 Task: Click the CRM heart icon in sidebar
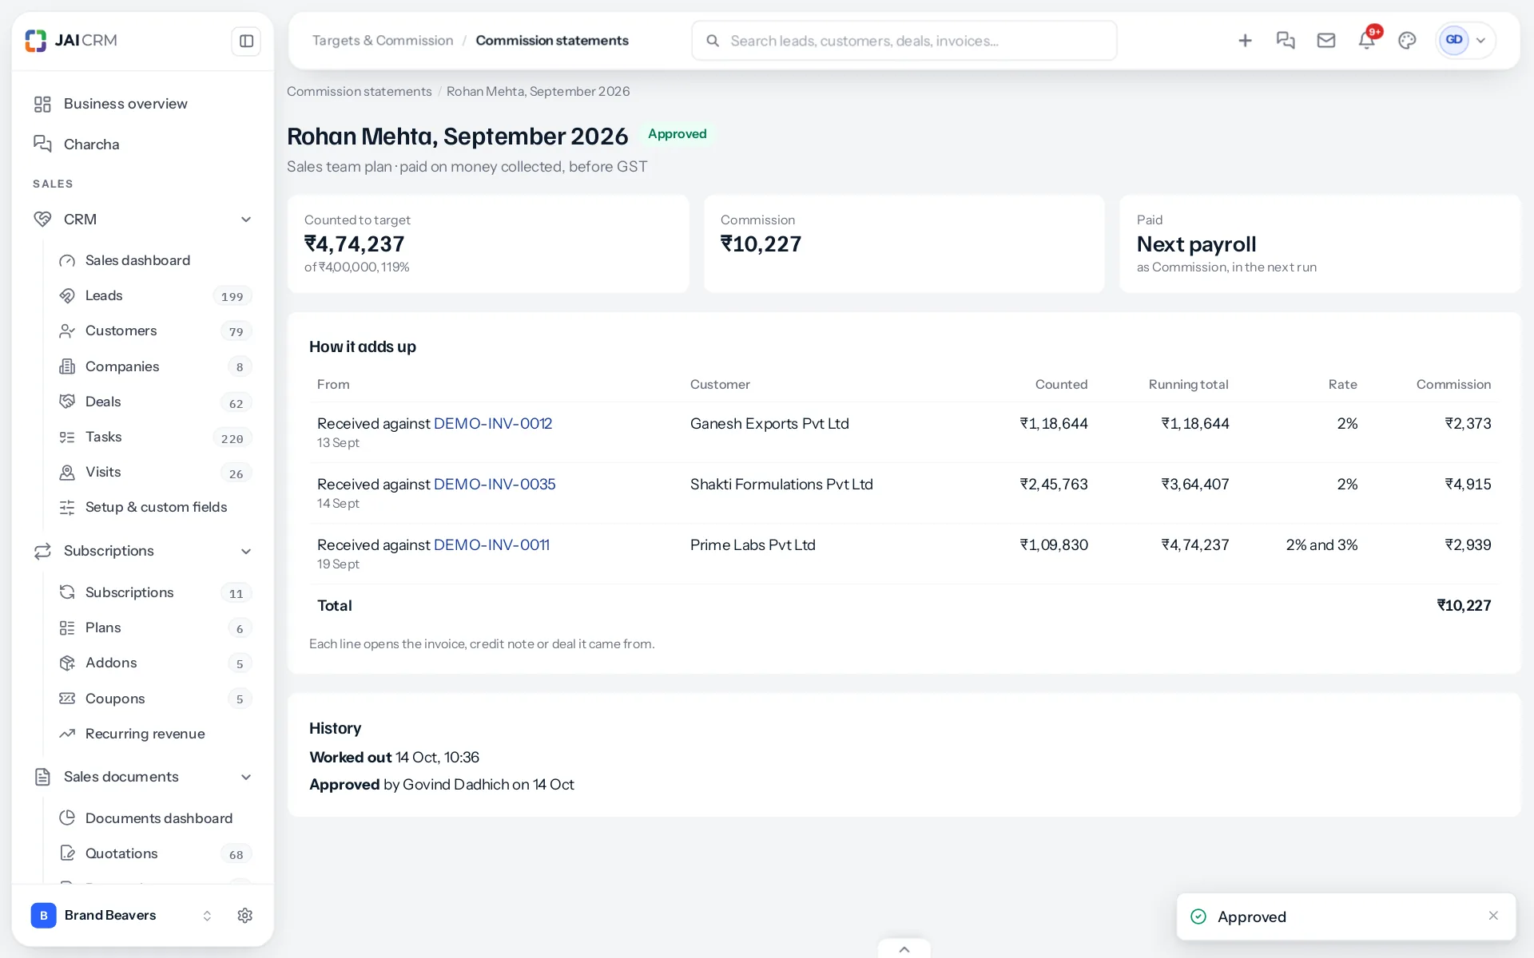(x=42, y=220)
